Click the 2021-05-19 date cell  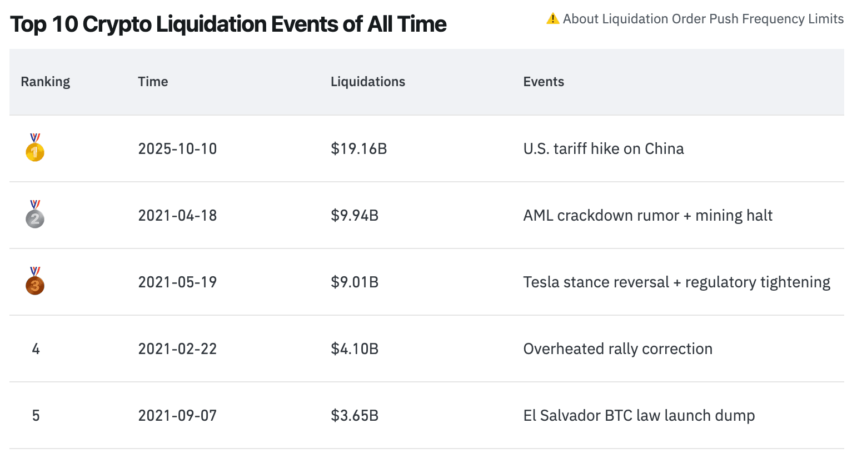pyautogui.click(x=177, y=282)
